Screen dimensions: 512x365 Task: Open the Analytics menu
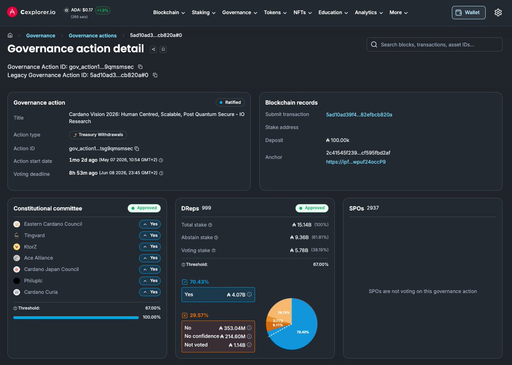coord(369,12)
